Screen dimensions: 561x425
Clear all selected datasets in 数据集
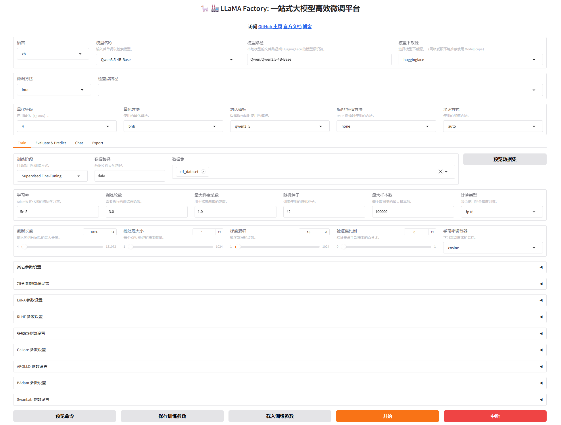441,172
